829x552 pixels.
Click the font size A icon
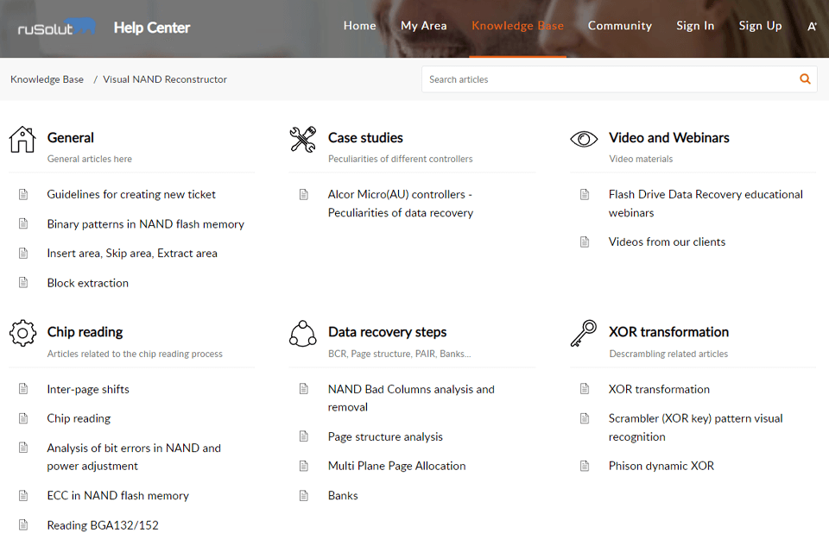tap(812, 27)
